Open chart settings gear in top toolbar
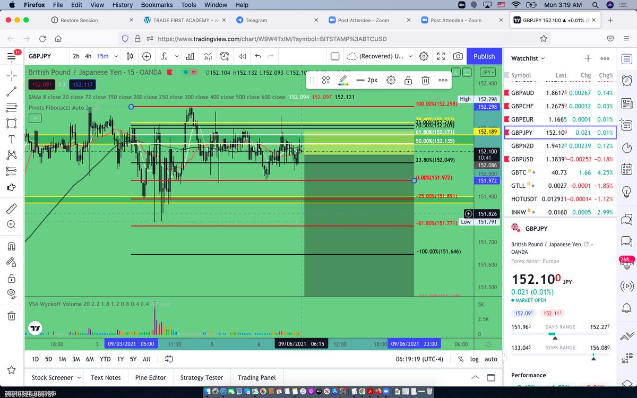Viewport: 637px width, 398px height. 424,56
